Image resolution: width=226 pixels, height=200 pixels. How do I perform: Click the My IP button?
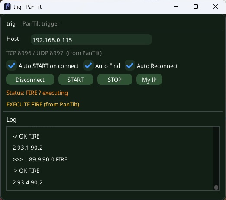point(149,80)
